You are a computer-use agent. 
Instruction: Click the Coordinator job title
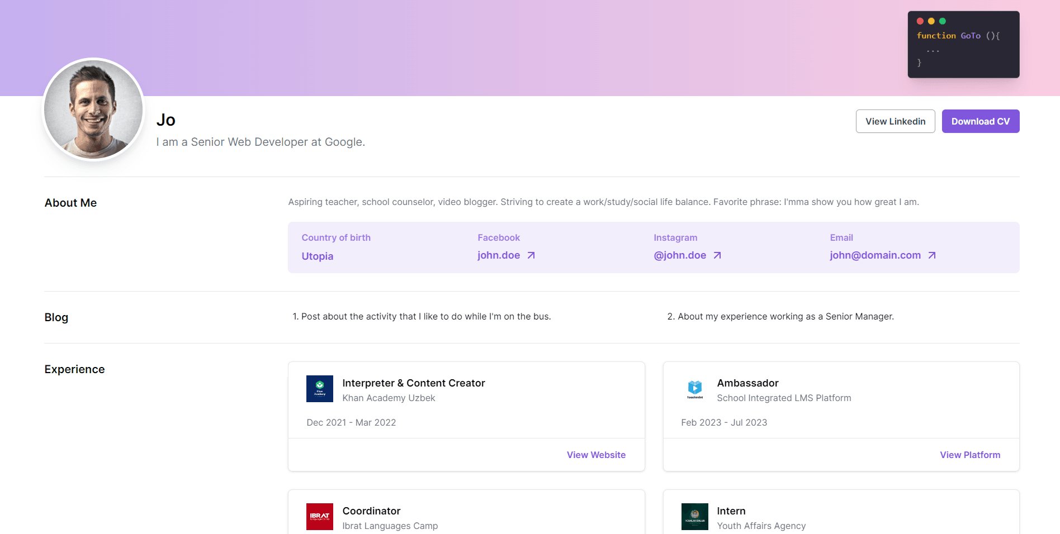tap(371, 511)
